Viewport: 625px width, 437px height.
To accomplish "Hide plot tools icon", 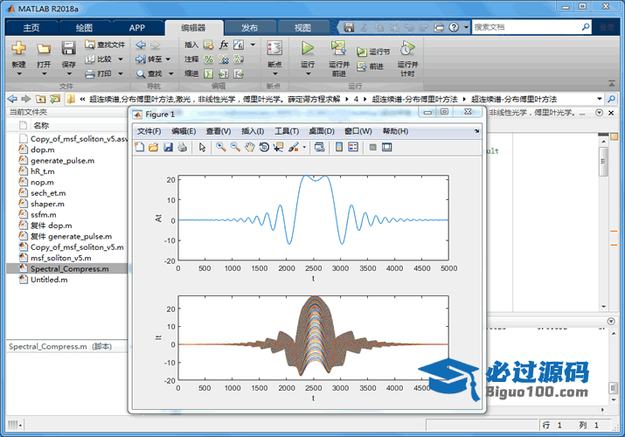I will click(x=372, y=148).
